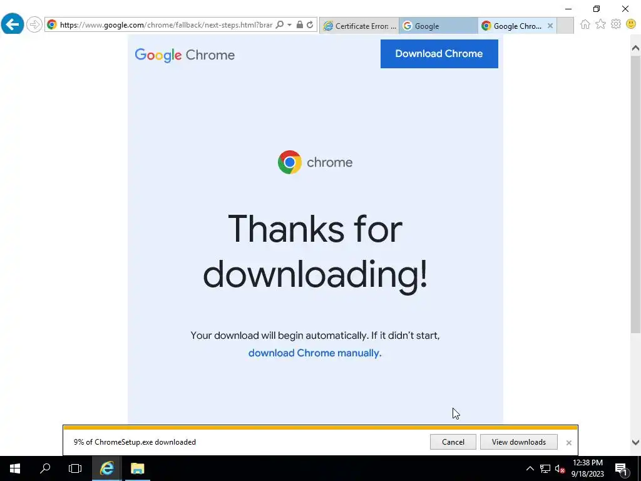Click the scrollbar down arrow

pos(635,442)
